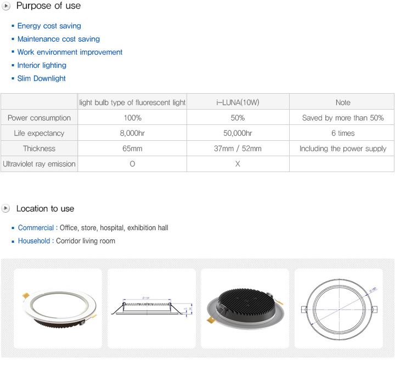
Task: Click the Slim Downlight item
Action: (x=41, y=78)
